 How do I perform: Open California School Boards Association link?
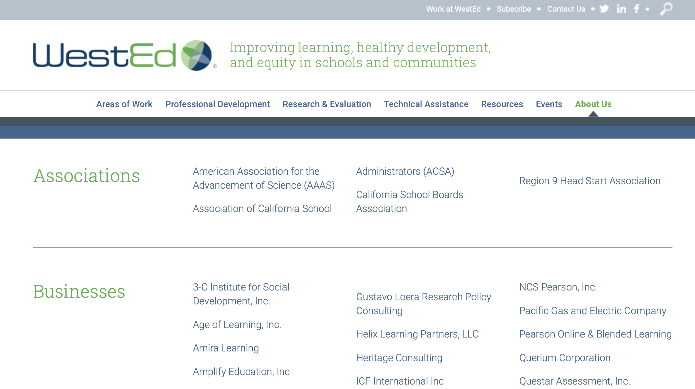(x=409, y=201)
